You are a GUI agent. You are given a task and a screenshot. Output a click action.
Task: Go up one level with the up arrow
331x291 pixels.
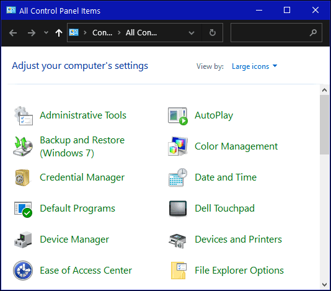coord(59,33)
